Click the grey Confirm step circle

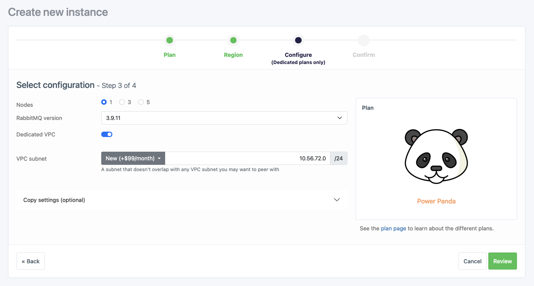coord(364,40)
